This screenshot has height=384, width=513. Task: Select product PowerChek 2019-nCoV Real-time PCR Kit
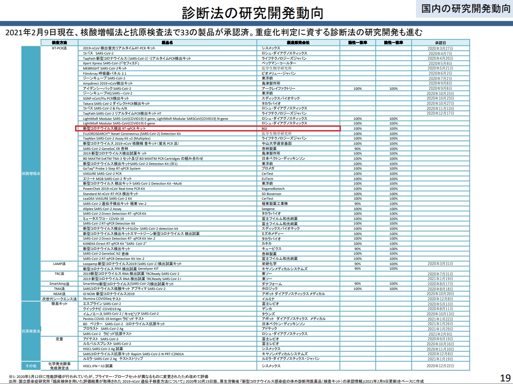(x=114, y=189)
